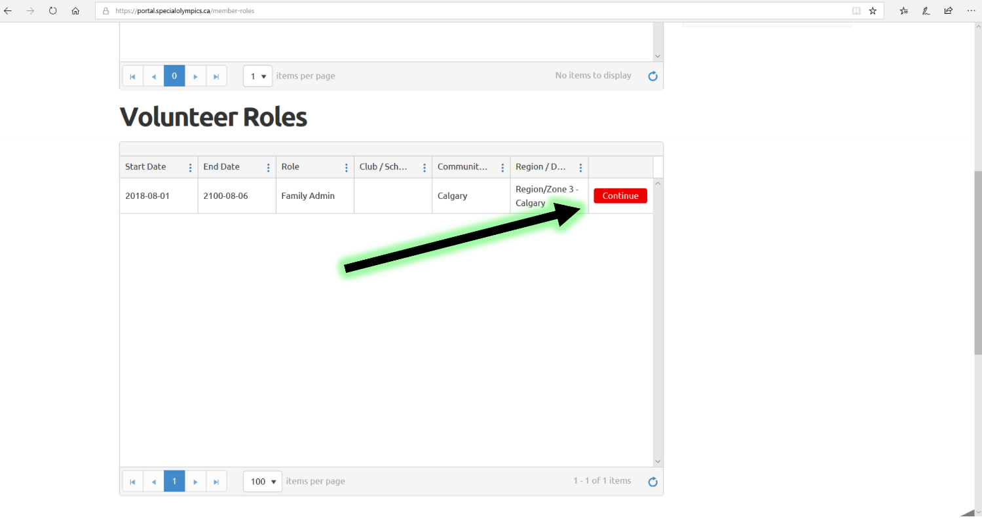Reload the page with refresh icon
The height and width of the screenshot is (519, 982).
pyautogui.click(x=53, y=10)
